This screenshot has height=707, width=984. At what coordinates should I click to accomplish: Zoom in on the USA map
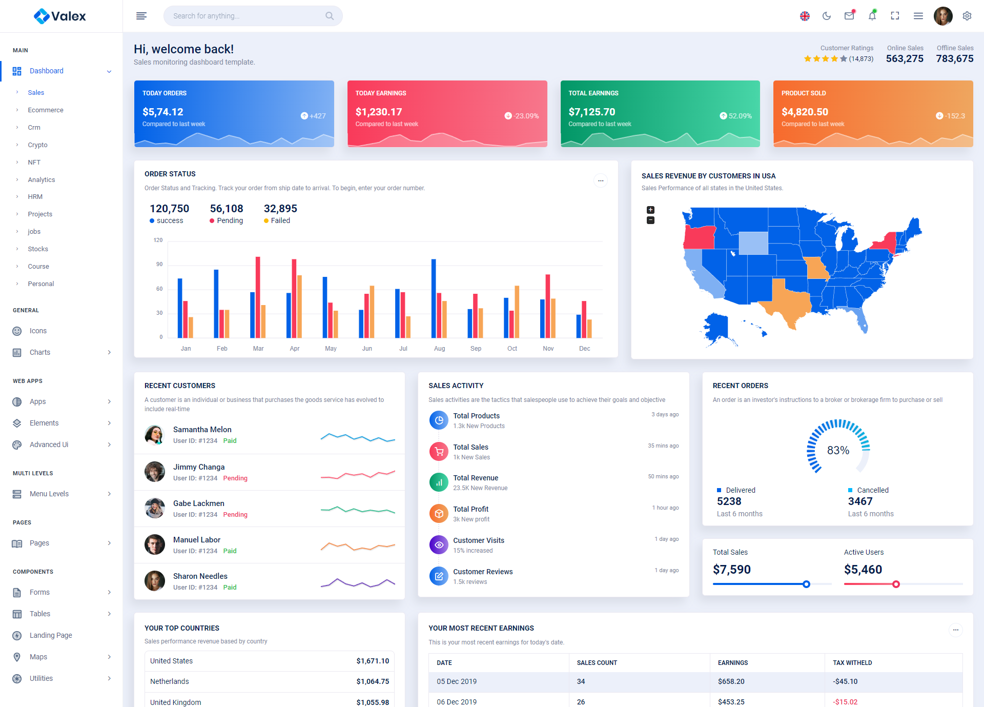650,210
